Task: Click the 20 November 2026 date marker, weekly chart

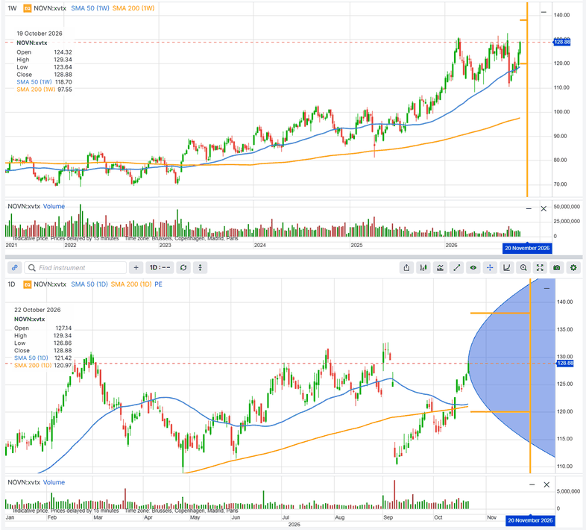Action: pos(527,248)
